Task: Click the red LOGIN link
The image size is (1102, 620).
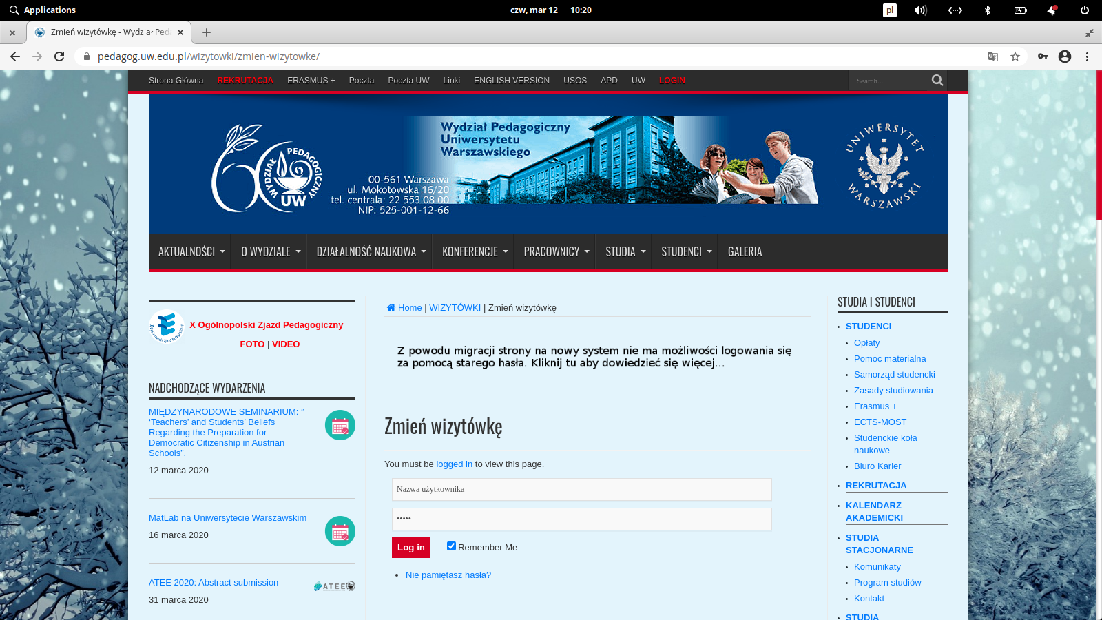Action: tap(672, 81)
